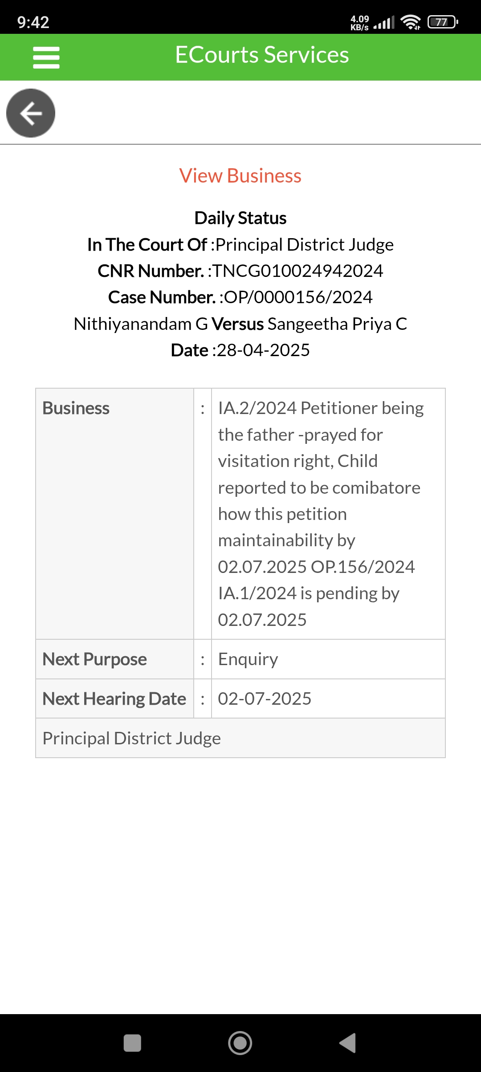
Task: Tap the Date 28-04-2025 line
Action: click(x=240, y=350)
